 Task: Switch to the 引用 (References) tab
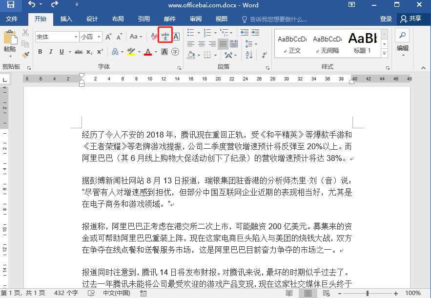click(x=144, y=19)
